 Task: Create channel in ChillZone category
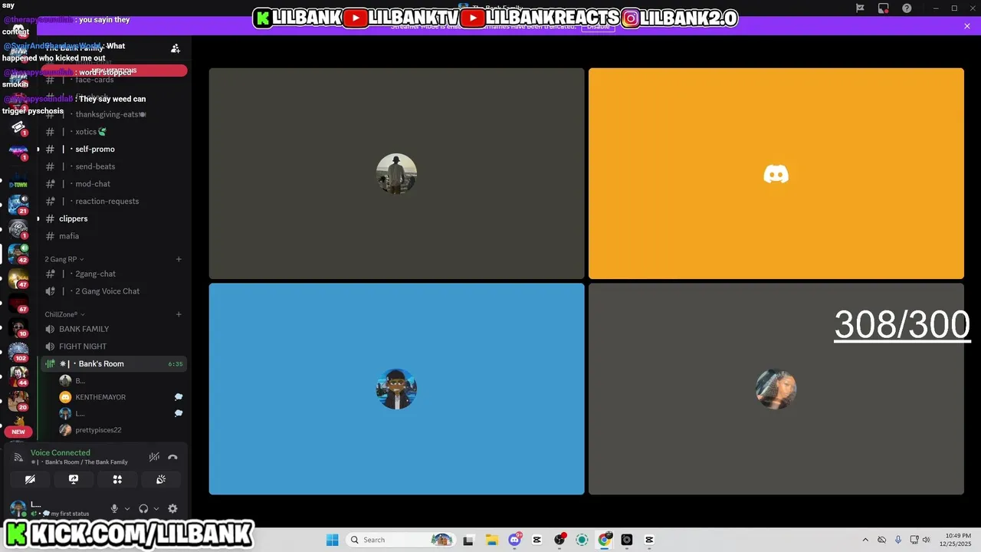pyautogui.click(x=179, y=314)
